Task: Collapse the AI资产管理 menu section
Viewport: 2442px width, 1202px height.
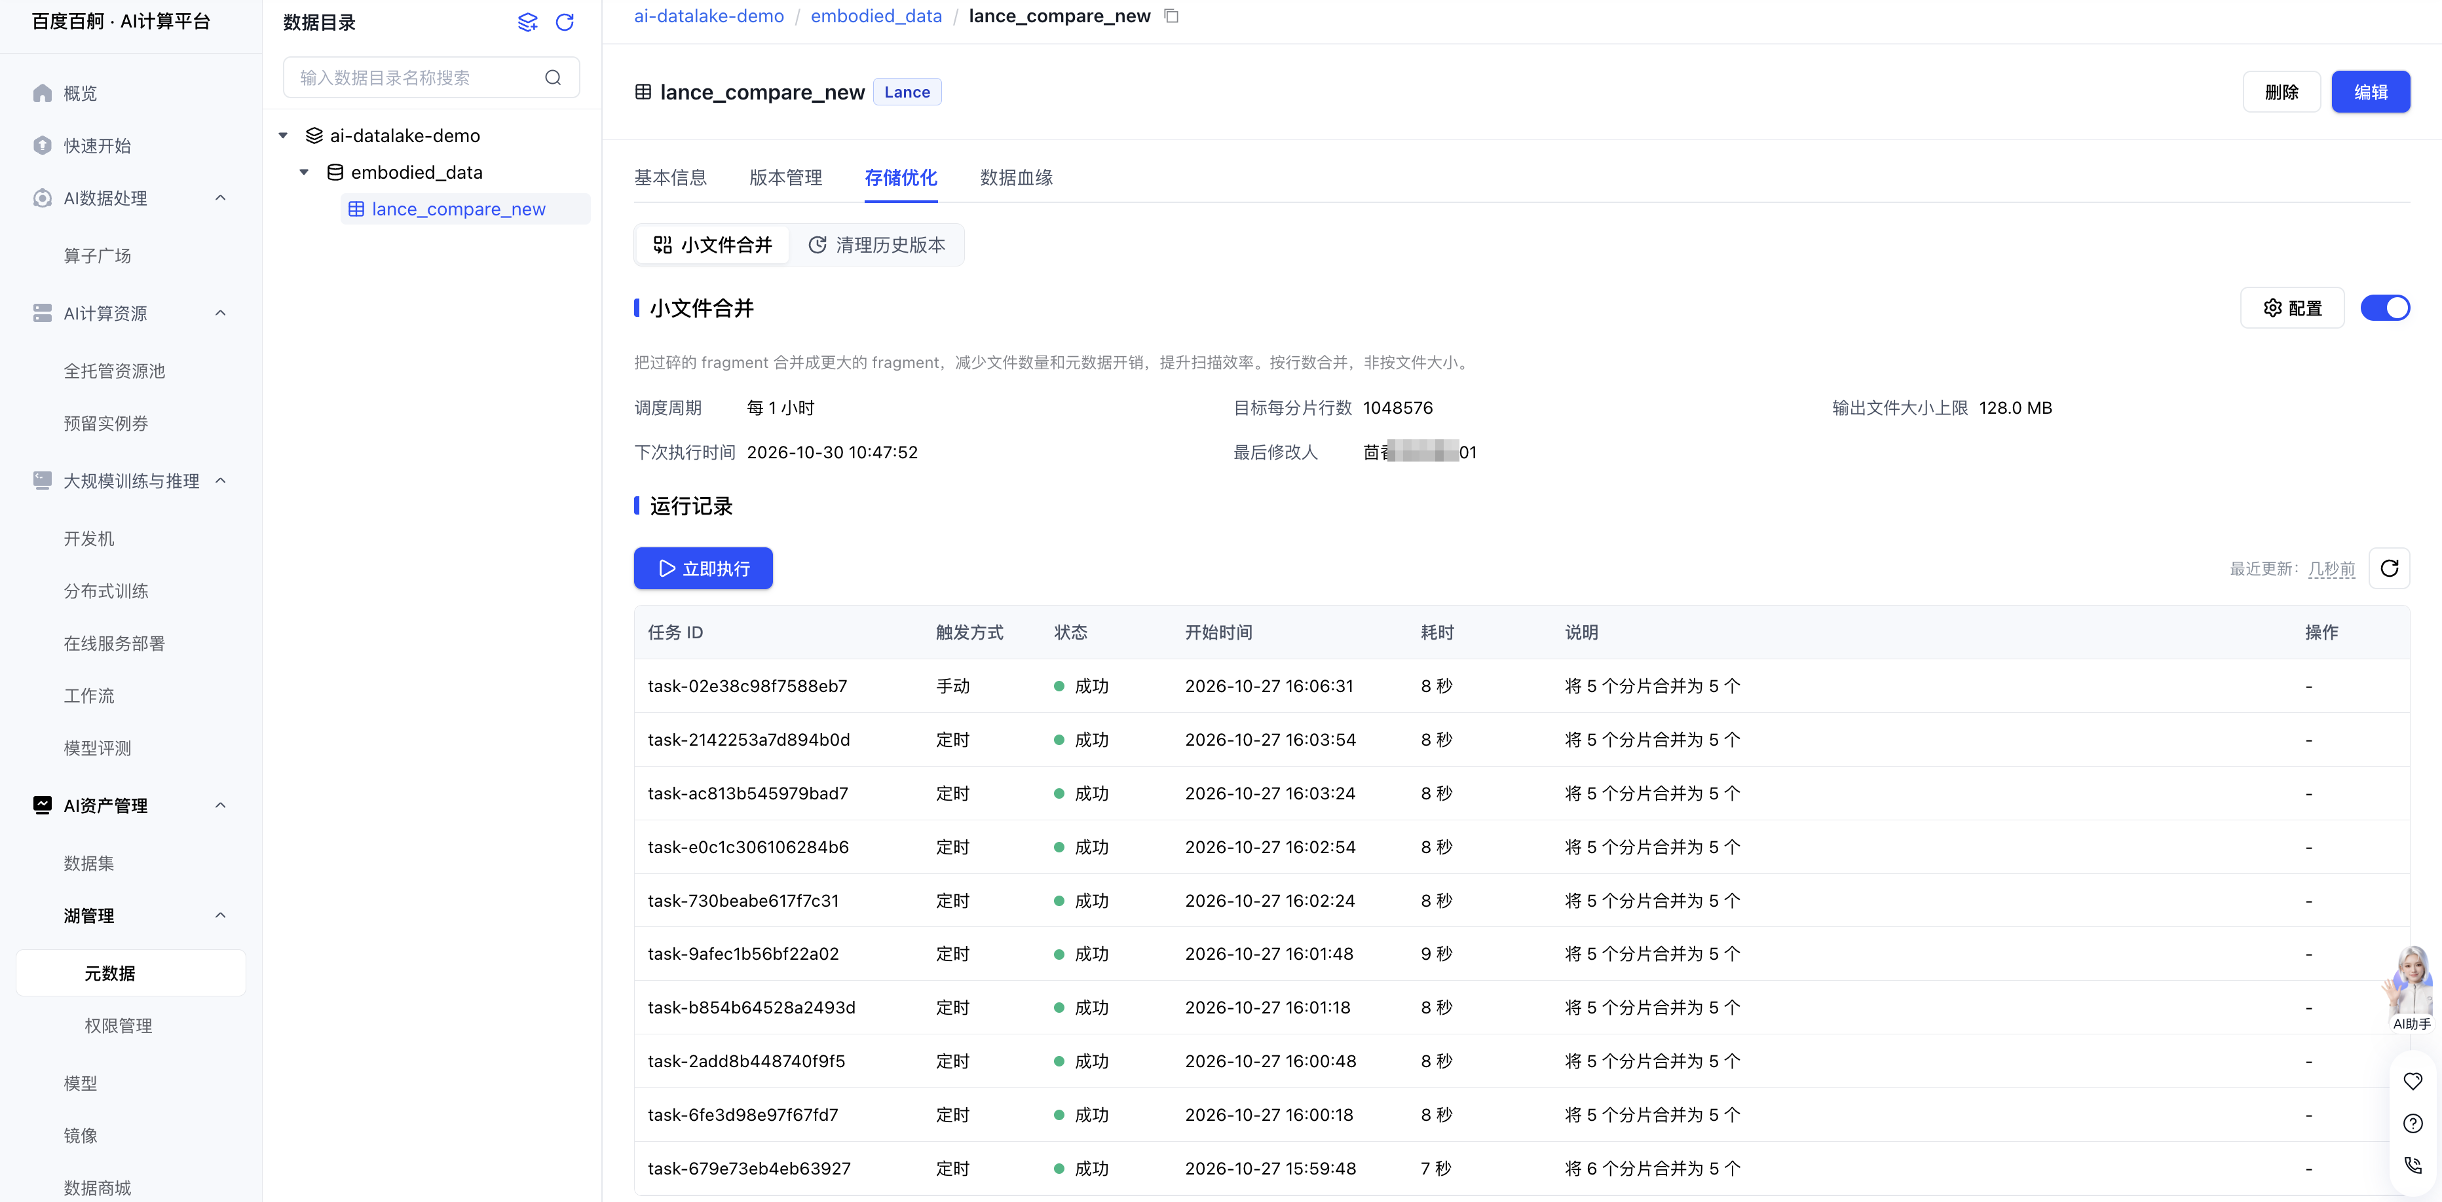Action: tap(221, 805)
